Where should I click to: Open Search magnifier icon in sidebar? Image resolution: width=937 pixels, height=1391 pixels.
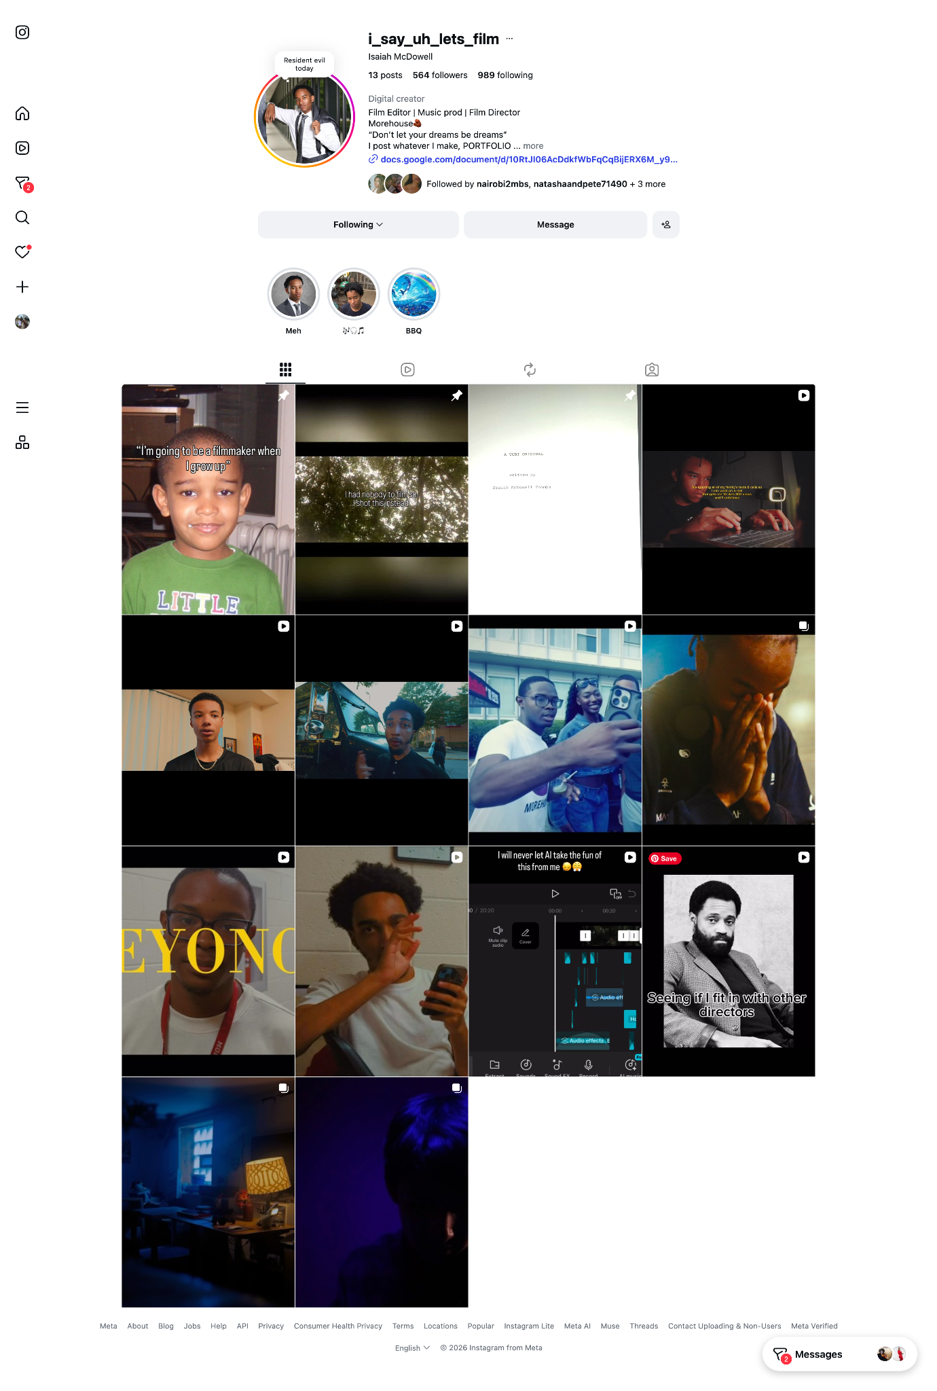point(22,217)
